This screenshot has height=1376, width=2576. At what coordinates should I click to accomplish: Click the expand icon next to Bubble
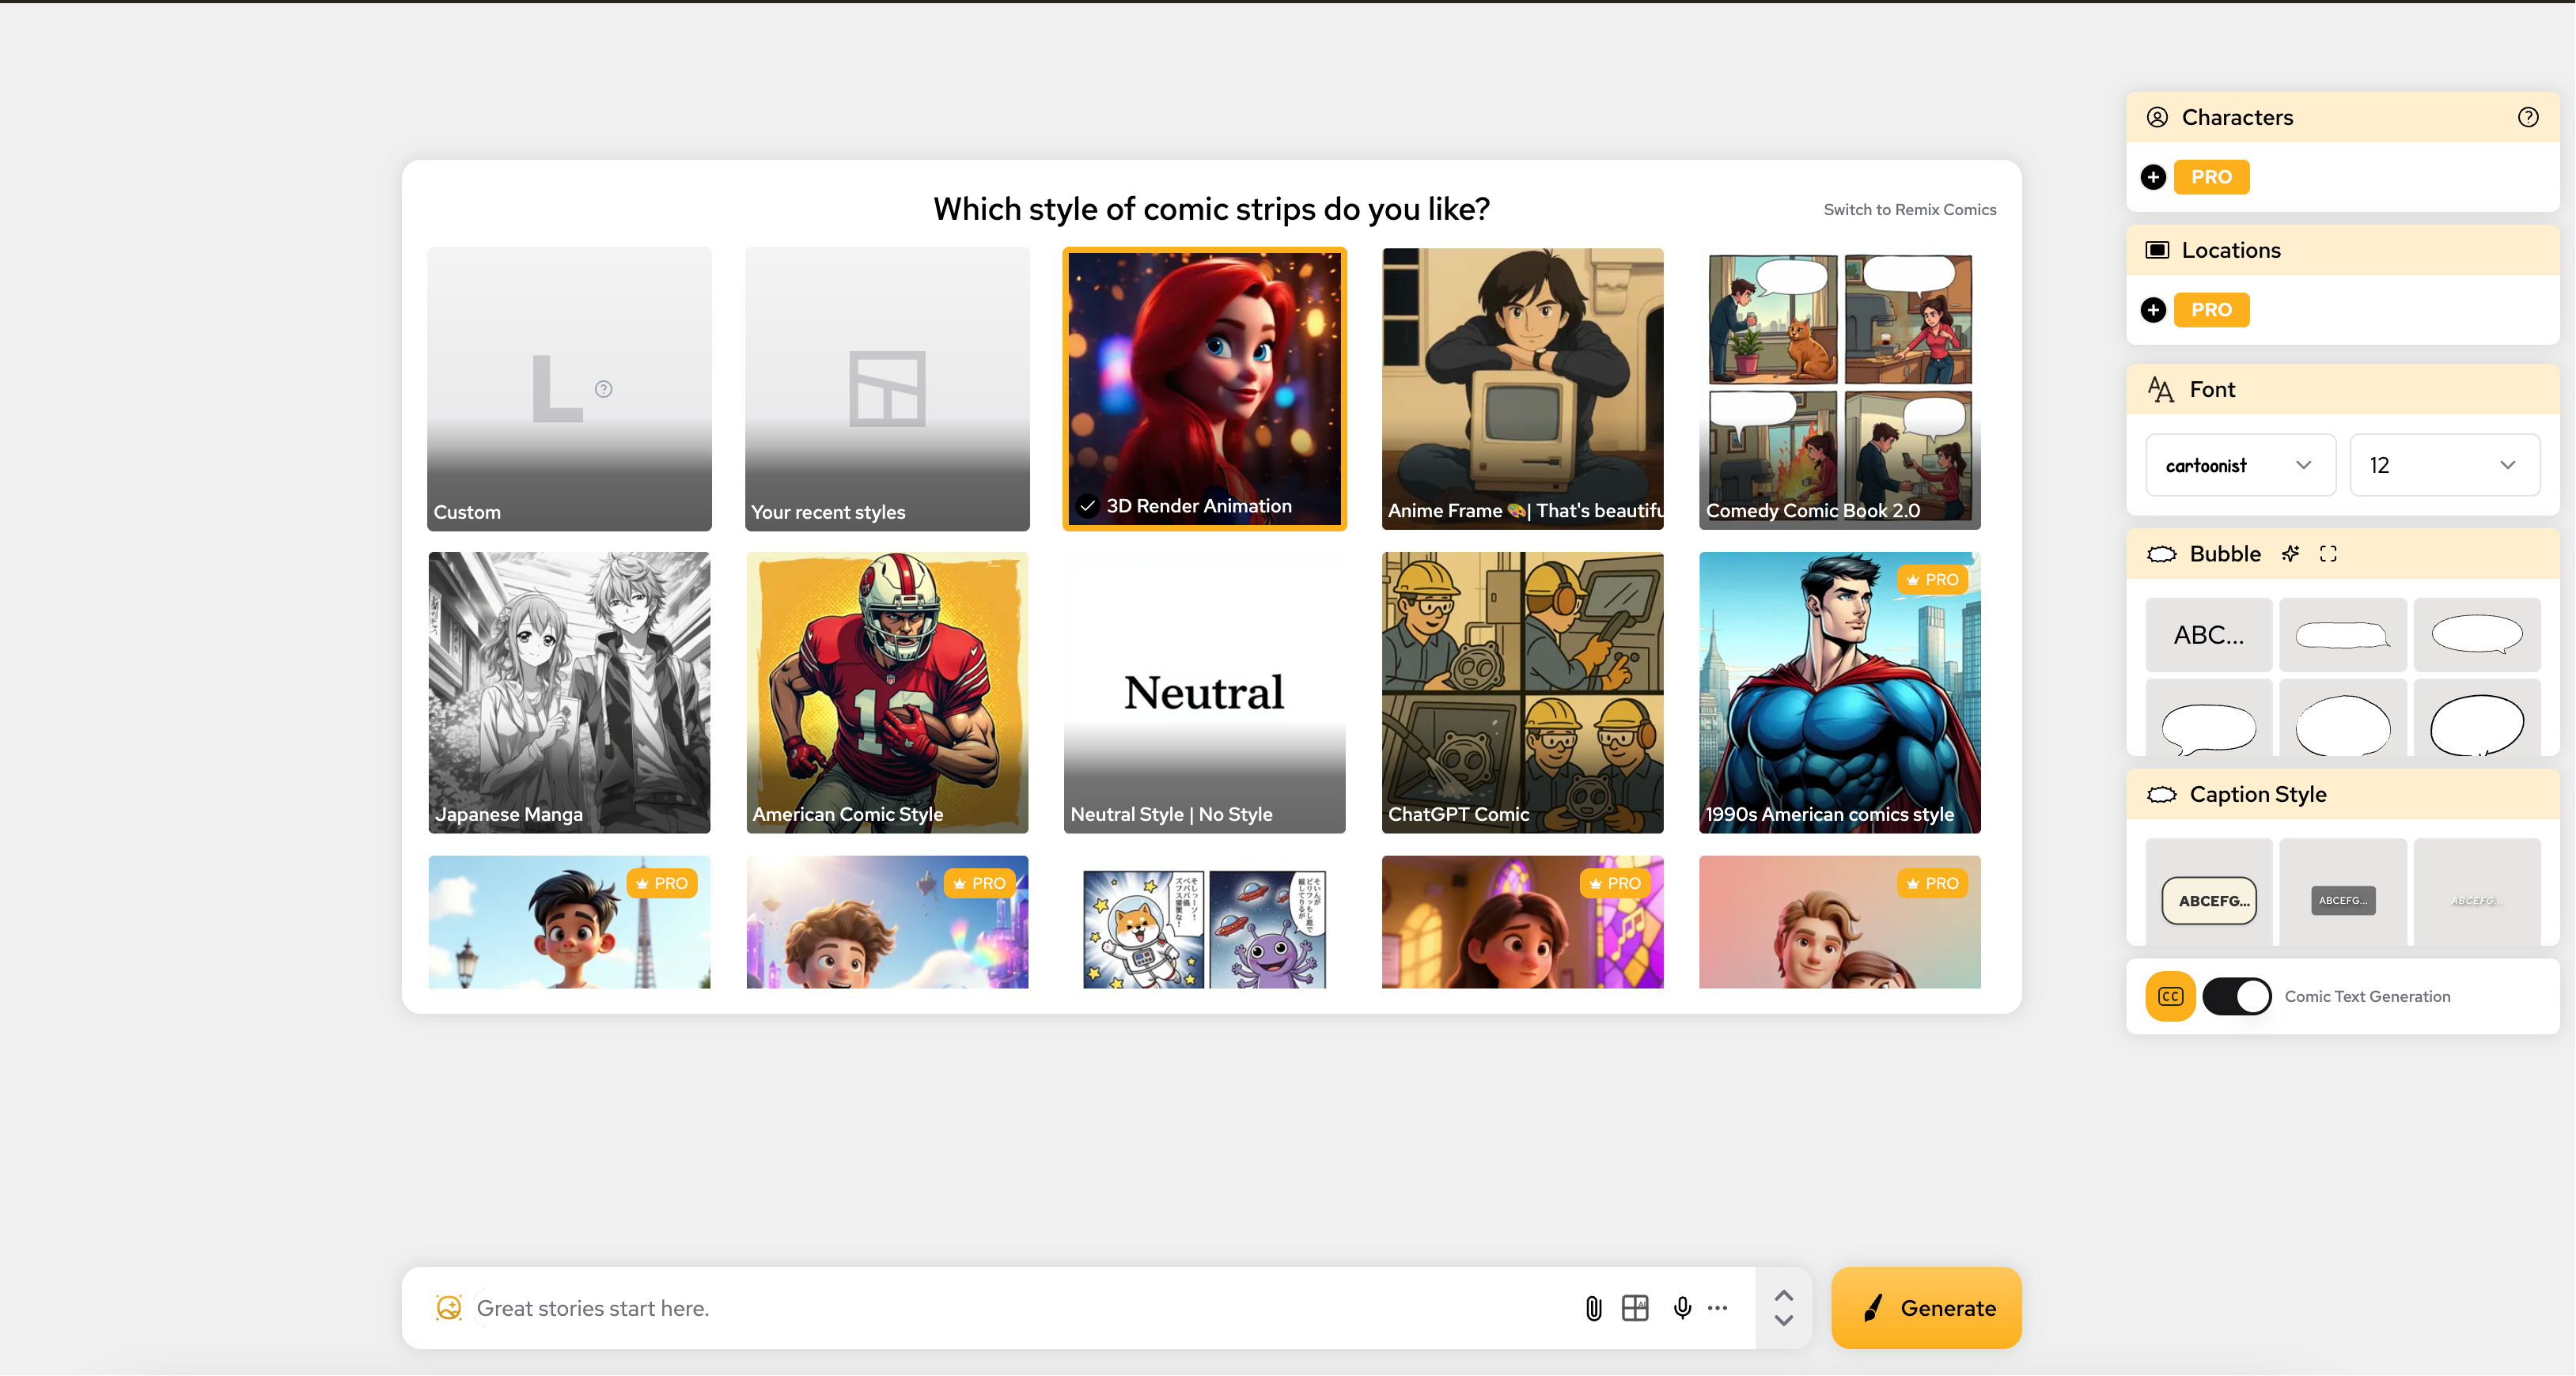(2328, 554)
